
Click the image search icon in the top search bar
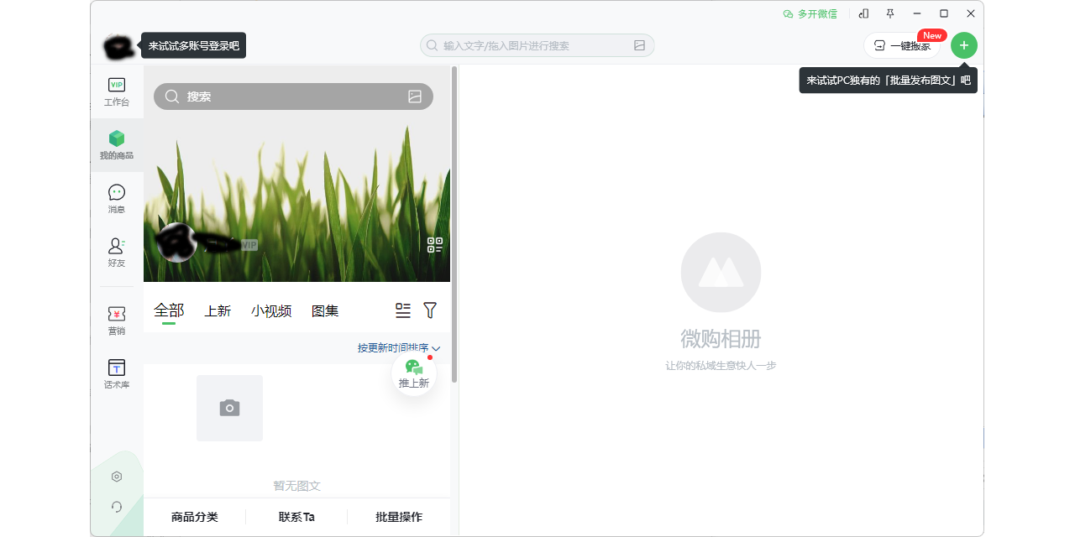[x=639, y=45]
